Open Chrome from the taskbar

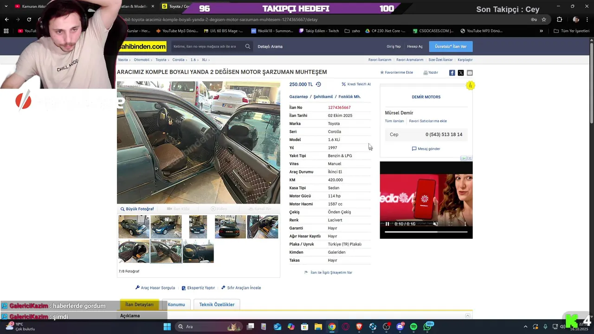click(x=332, y=327)
